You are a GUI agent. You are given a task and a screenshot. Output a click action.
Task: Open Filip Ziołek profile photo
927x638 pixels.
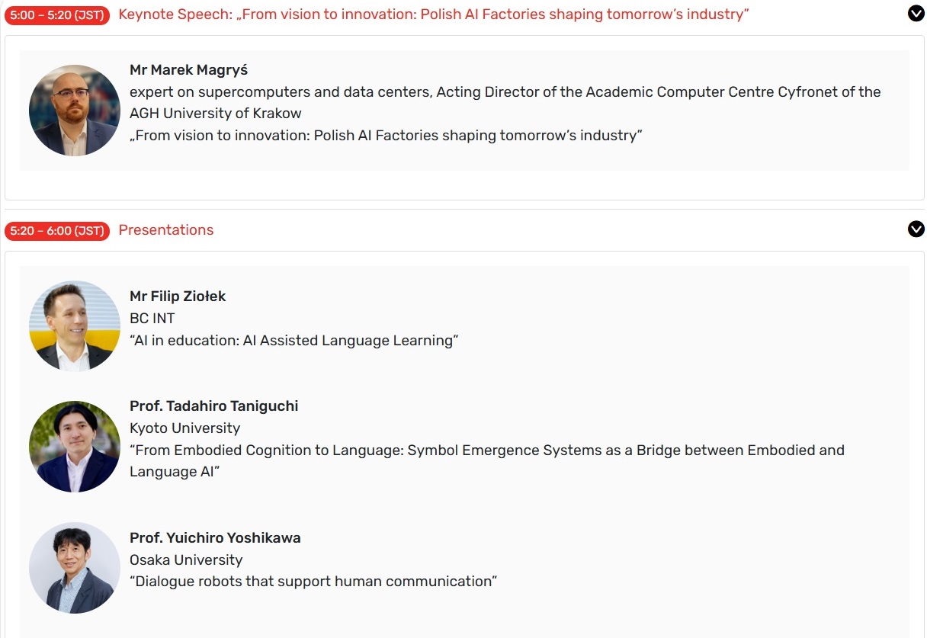(x=75, y=326)
